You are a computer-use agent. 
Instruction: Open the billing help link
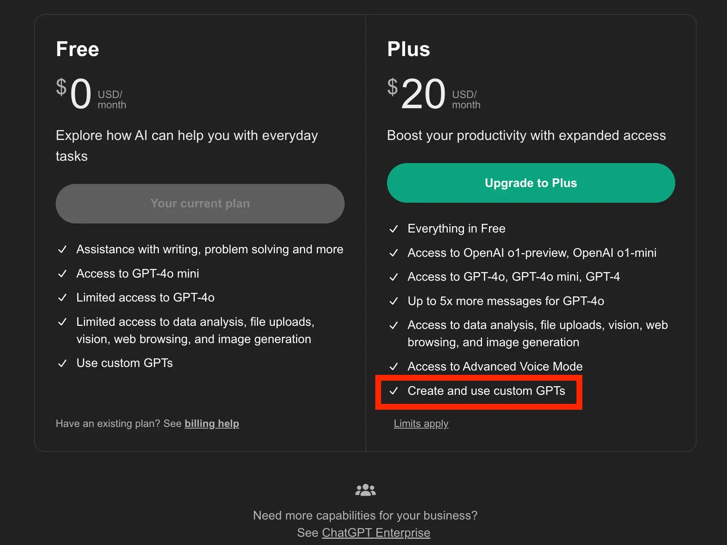[212, 423]
